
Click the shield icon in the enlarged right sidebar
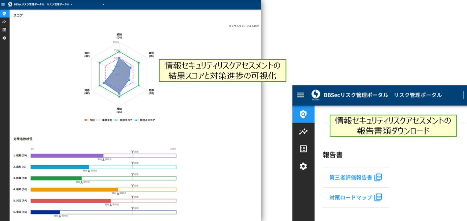pos(303,114)
